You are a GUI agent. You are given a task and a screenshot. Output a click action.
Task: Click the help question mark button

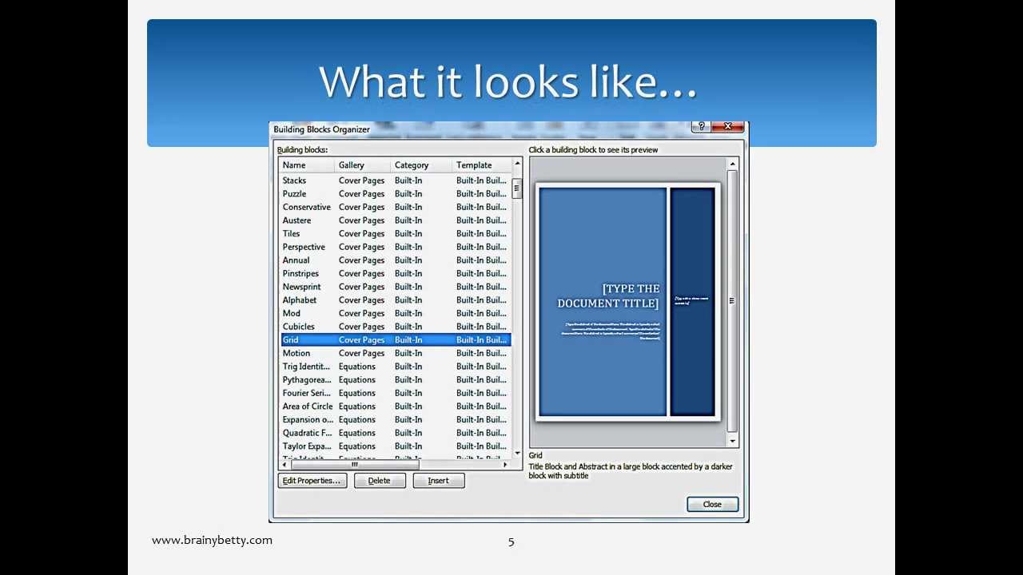pos(701,127)
